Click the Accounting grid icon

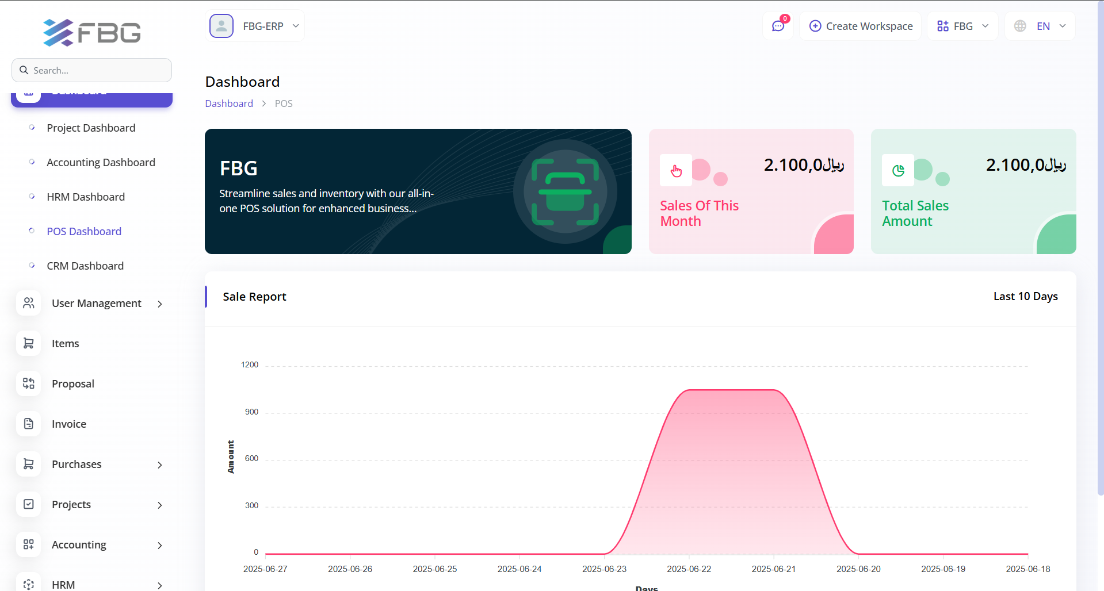(29, 544)
